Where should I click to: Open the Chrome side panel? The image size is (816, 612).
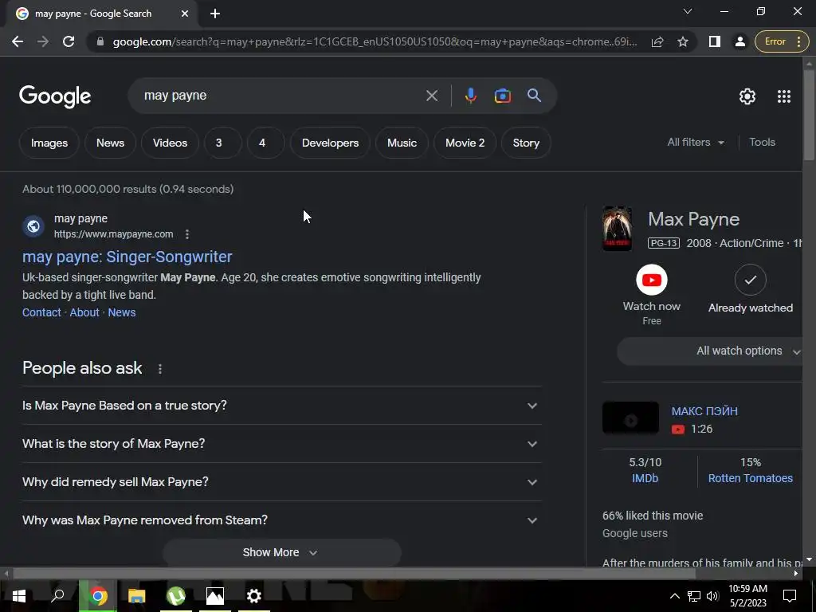715,41
